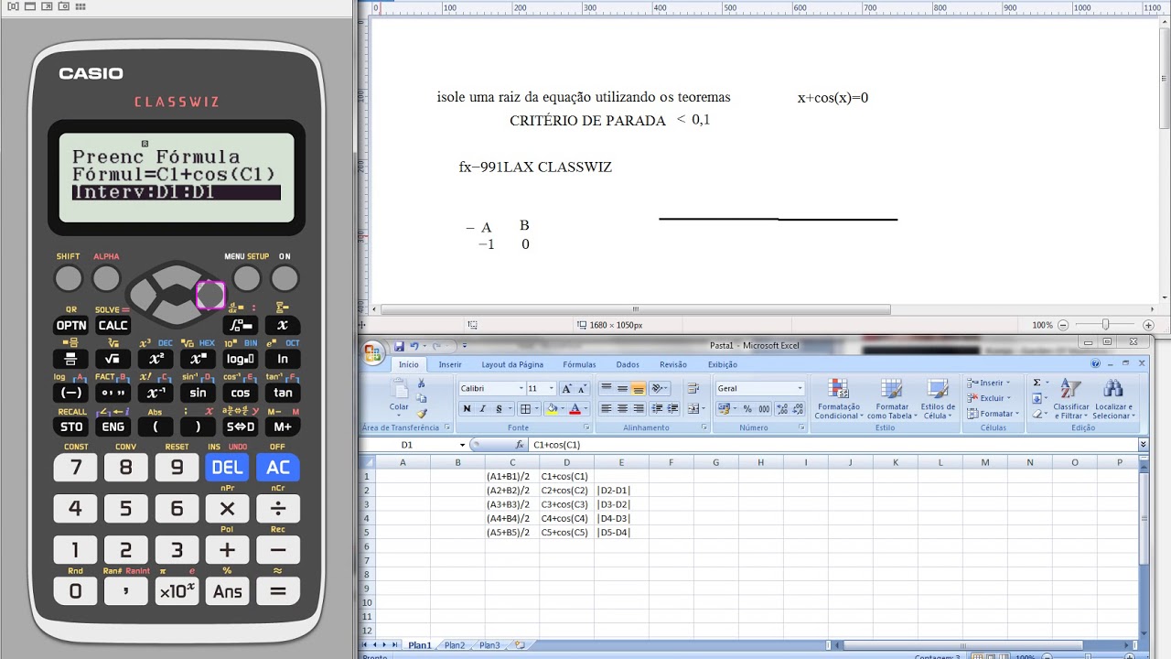
Task: Switch to the Revisão ribbon tab
Action: pyautogui.click(x=673, y=364)
